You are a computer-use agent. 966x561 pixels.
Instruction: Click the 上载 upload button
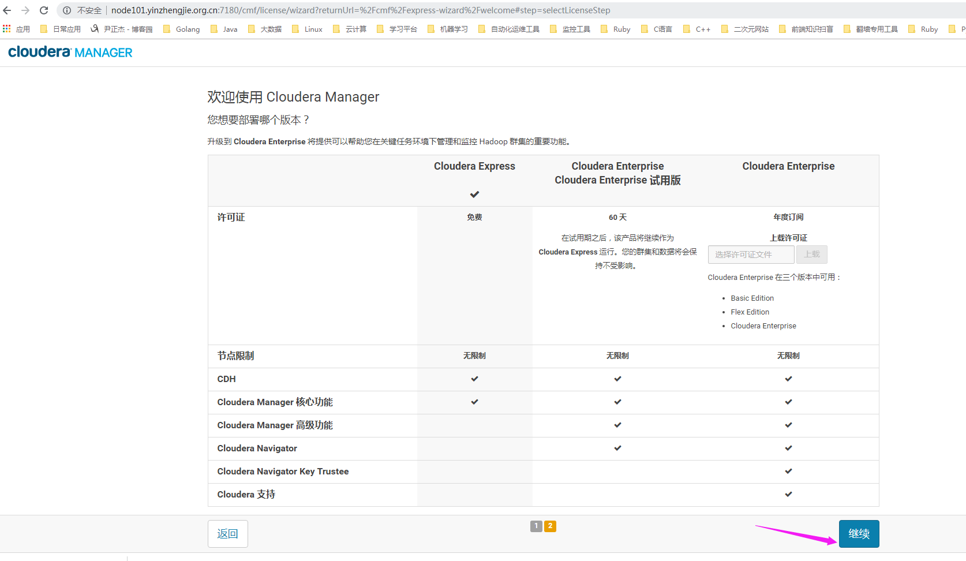tap(812, 255)
